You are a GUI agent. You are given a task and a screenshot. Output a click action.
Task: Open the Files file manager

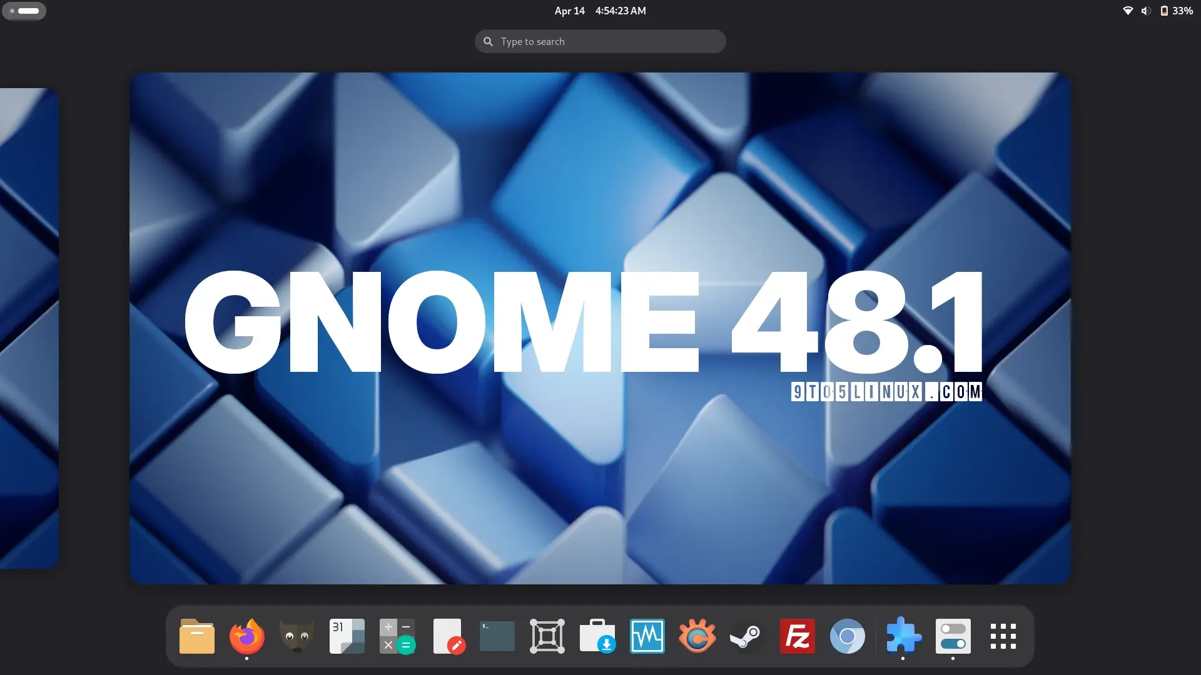tap(196, 636)
